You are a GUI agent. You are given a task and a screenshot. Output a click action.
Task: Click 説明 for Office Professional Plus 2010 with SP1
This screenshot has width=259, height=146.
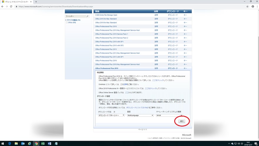coord(156,42)
